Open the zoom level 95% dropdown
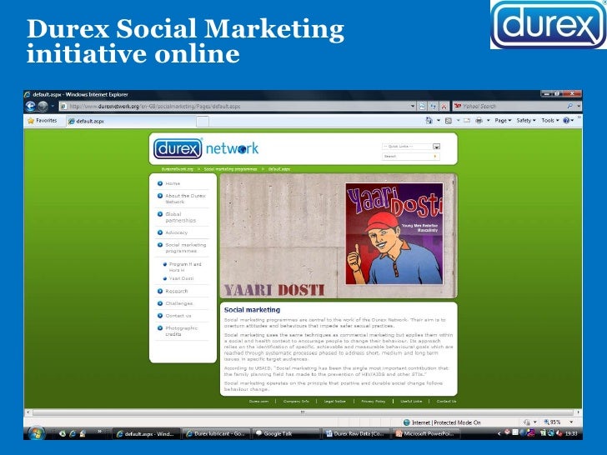Screen dimensions: 607x455 point(571,422)
